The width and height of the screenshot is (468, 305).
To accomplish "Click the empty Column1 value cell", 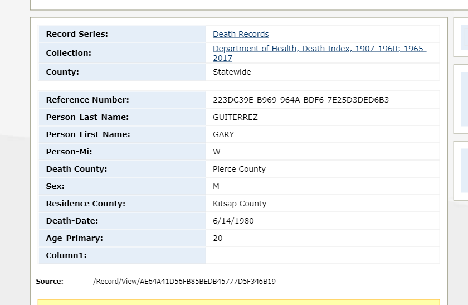I will 322,255.
